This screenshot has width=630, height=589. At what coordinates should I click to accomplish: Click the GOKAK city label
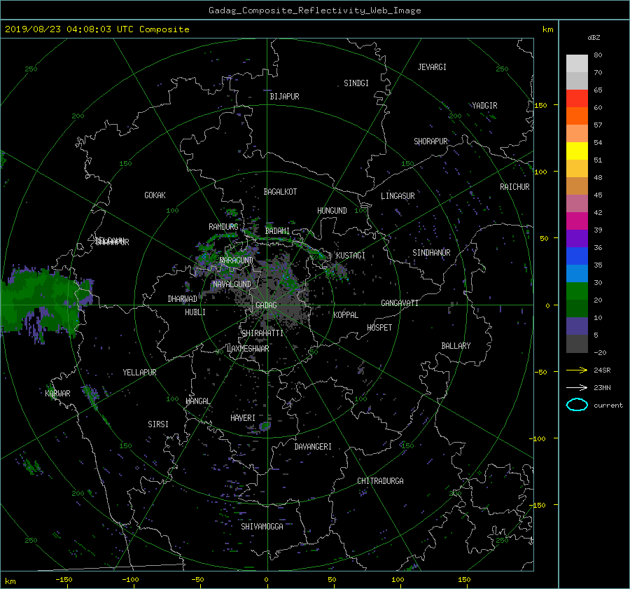[155, 195]
